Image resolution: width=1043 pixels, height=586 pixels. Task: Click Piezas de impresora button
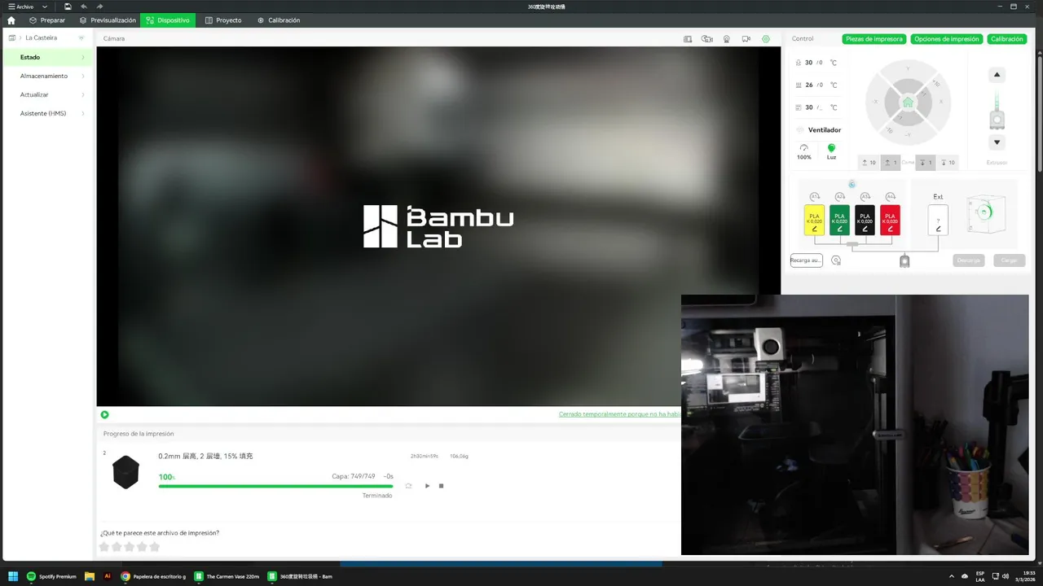874,39
